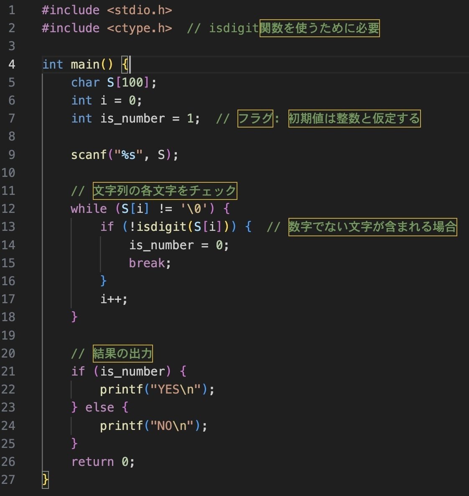Click line number 1 in the gutter

click(x=12, y=10)
